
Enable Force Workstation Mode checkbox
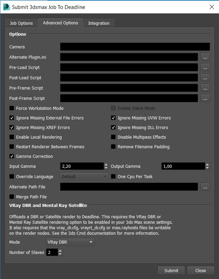point(12,108)
